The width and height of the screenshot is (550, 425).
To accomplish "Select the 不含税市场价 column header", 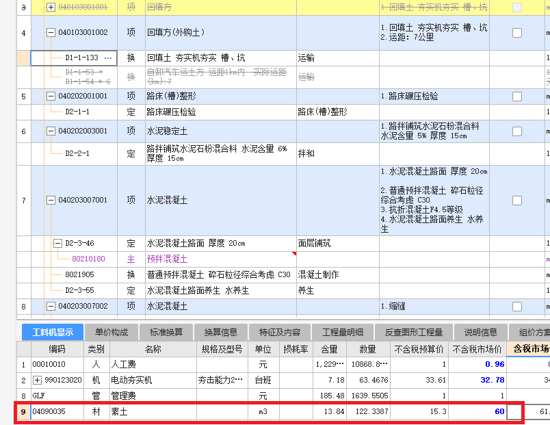I will pyautogui.click(x=477, y=349).
